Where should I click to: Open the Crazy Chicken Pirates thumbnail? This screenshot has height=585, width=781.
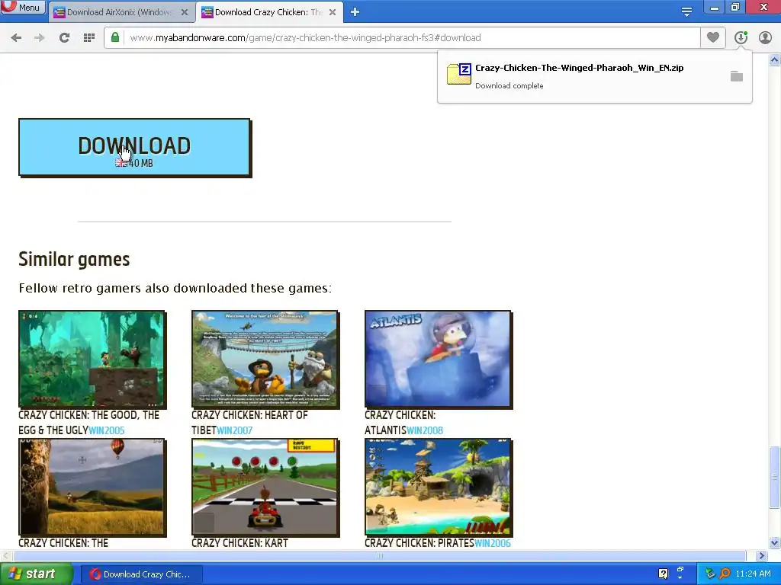[439, 487]
